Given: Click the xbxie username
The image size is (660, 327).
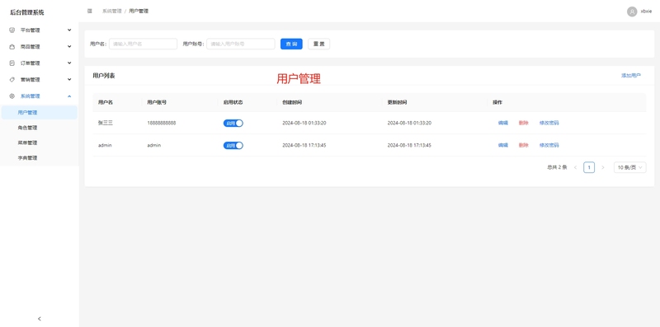Looking at the screenshot, I should 646,12.
